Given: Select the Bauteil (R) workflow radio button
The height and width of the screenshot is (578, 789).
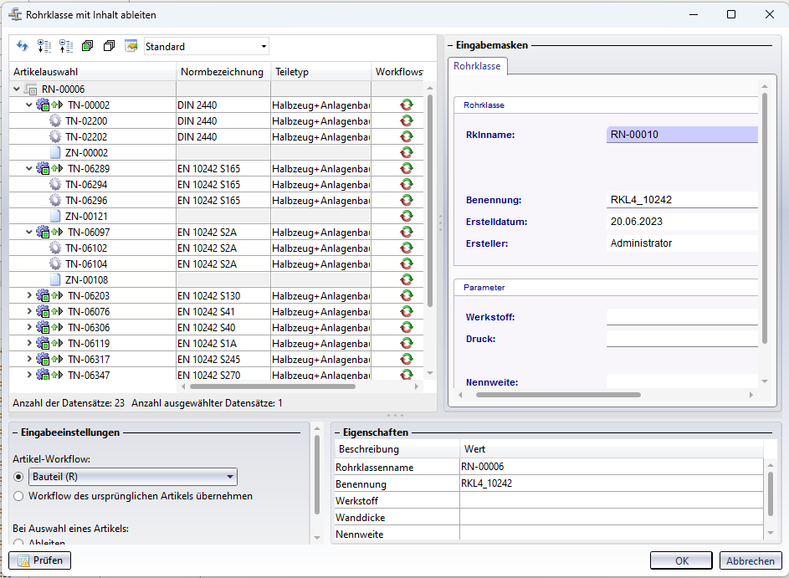Looking at the screenshot, I should click(x=18, y=478).
